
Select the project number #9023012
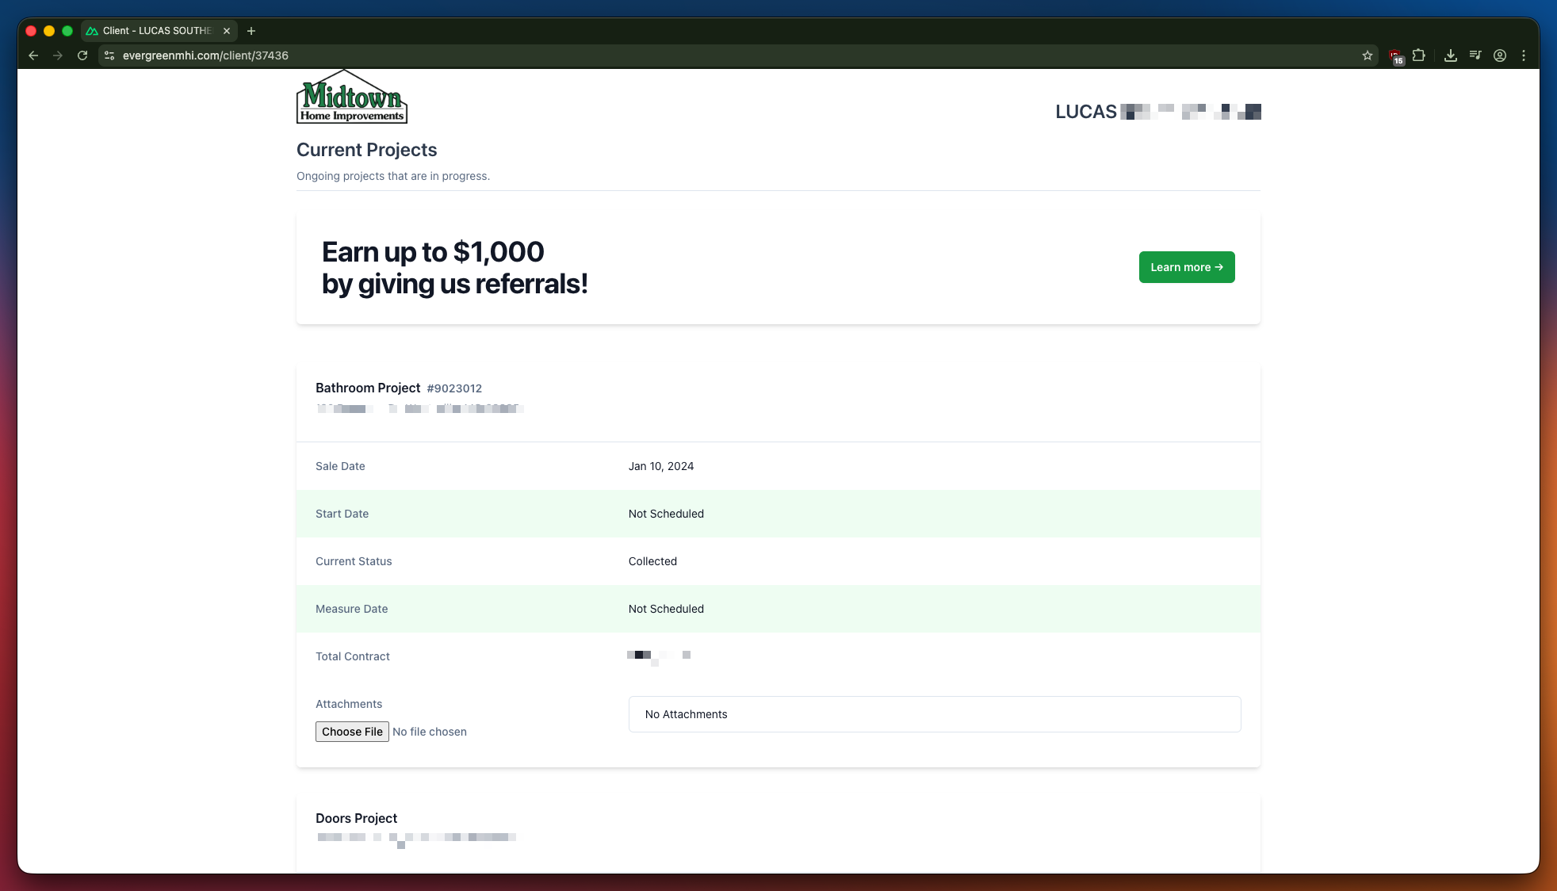tap(453, 388)
